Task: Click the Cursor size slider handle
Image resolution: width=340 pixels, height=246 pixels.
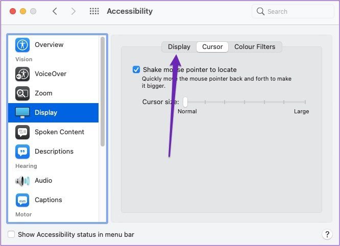Action: 185,102
